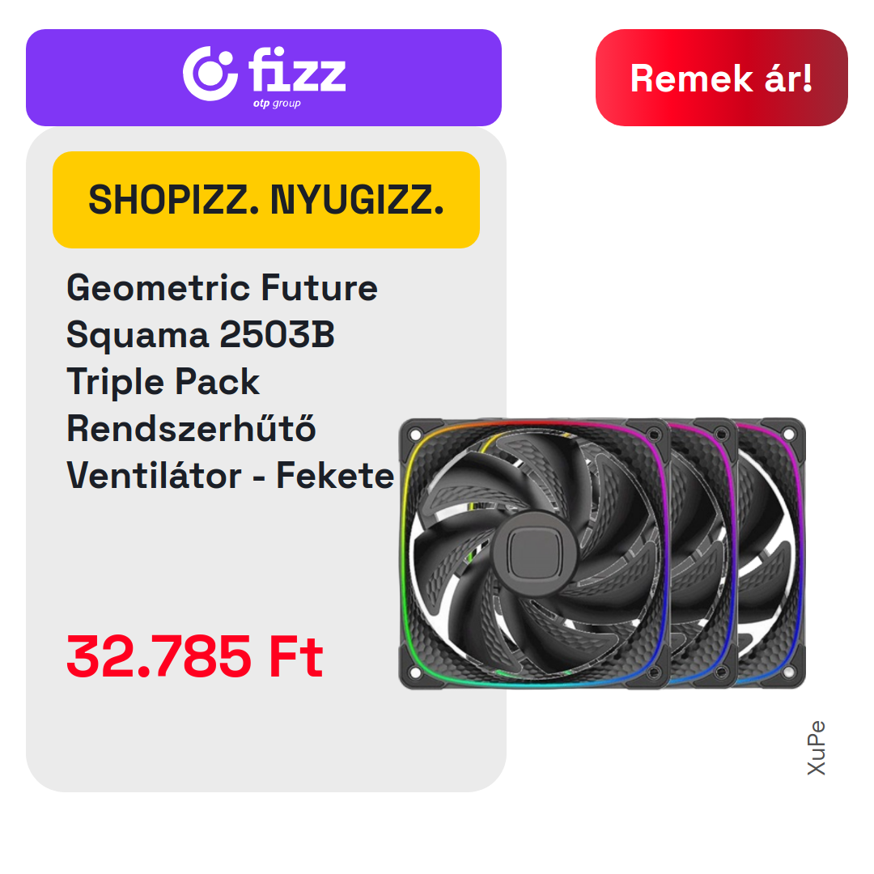This screenshot has width=874, height=874.
Task: Click the fizz circular logo icon
Action: click(210, 74)
